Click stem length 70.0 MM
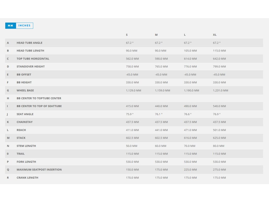Screen dimensions: 269x202 pyautogui.click(x=189, y=146)
